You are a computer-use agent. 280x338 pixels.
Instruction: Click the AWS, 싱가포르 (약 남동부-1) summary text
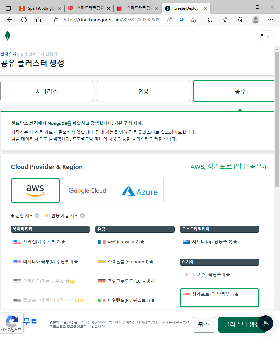pos(229,167)
